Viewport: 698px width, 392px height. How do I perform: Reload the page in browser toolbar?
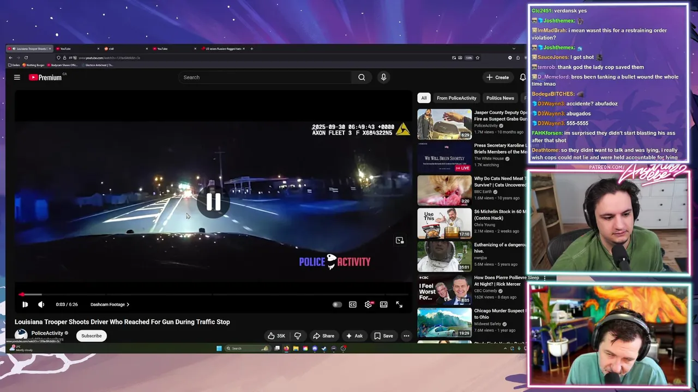[26, 58]
